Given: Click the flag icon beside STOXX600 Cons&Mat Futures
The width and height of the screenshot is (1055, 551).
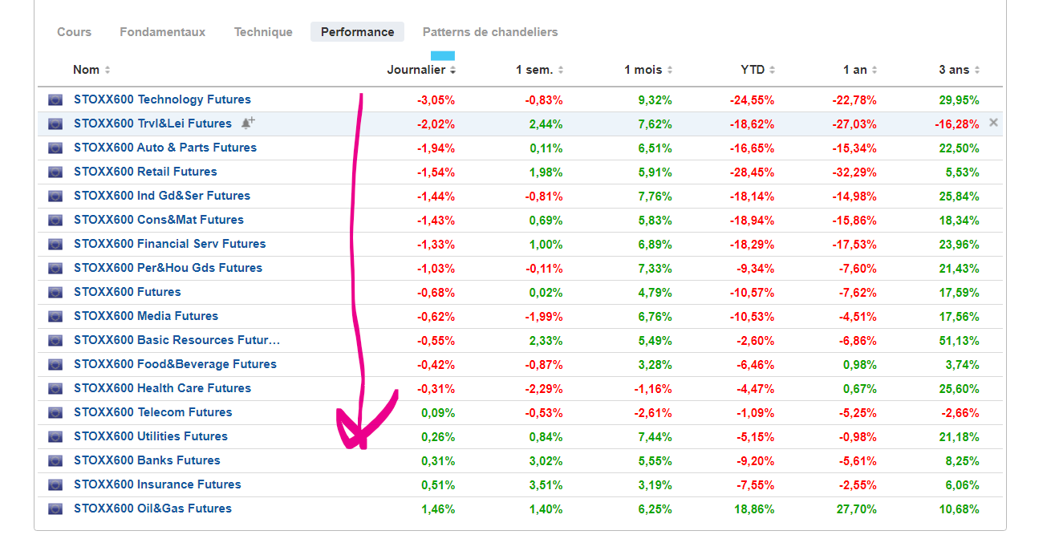Looking at the screenshot, I should (55, 221).
